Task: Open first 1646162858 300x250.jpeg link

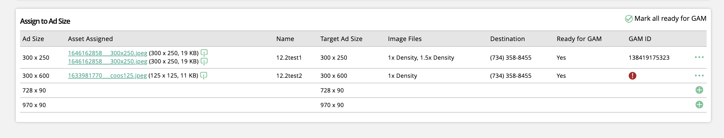Action: (x=108, y=53)
